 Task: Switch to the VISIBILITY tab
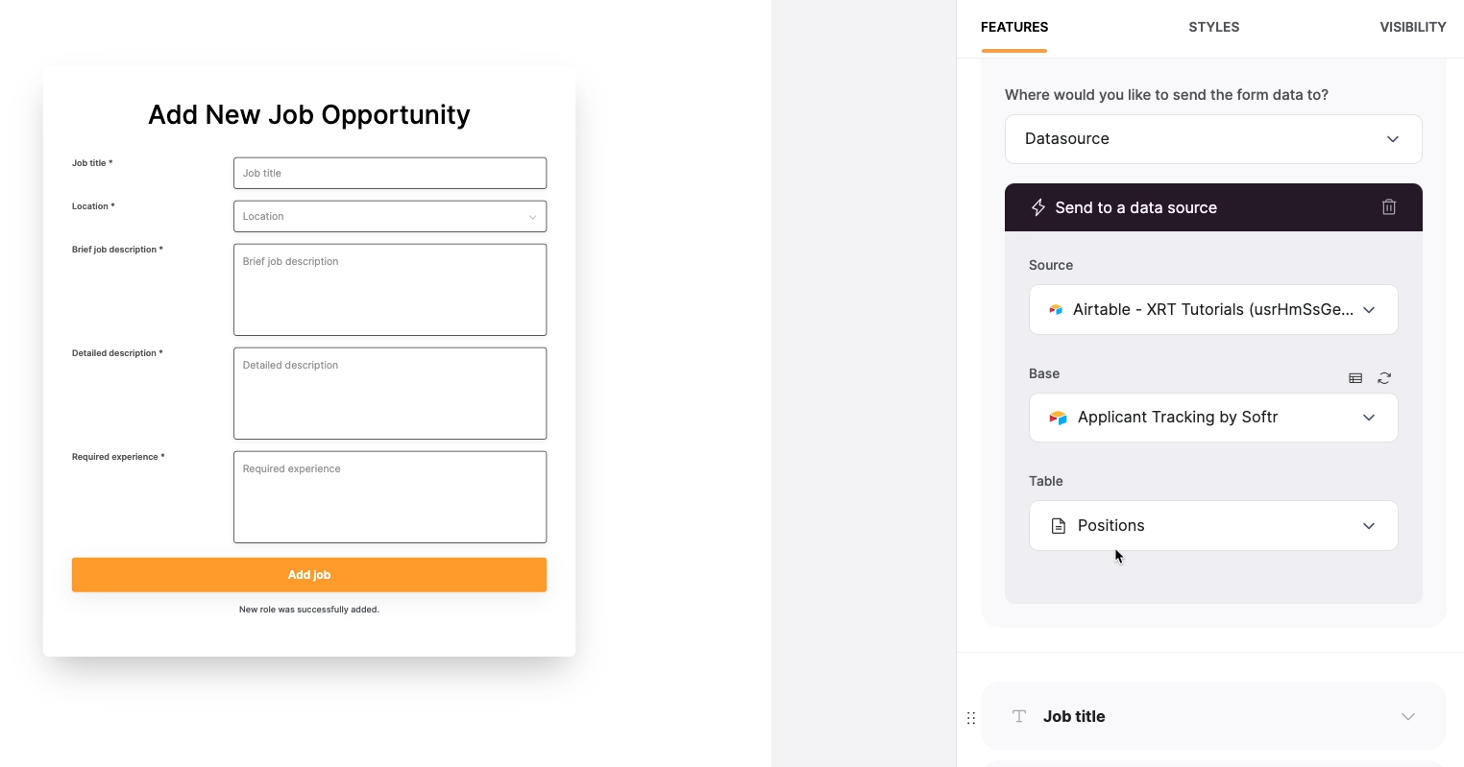pos(1413,27)
